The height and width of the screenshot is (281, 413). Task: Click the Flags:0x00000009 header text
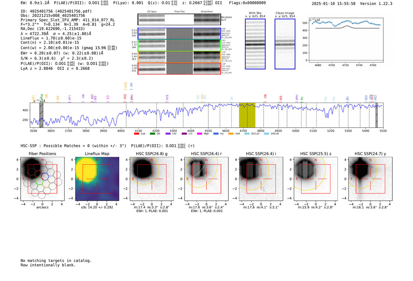coord(247,3)
